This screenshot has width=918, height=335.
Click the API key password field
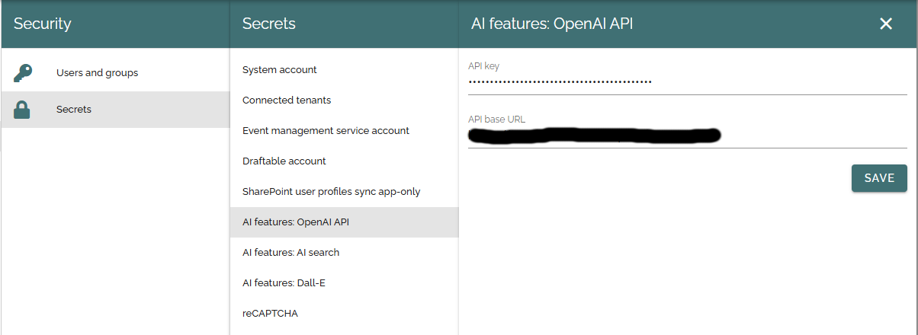[x=688, y=82]
